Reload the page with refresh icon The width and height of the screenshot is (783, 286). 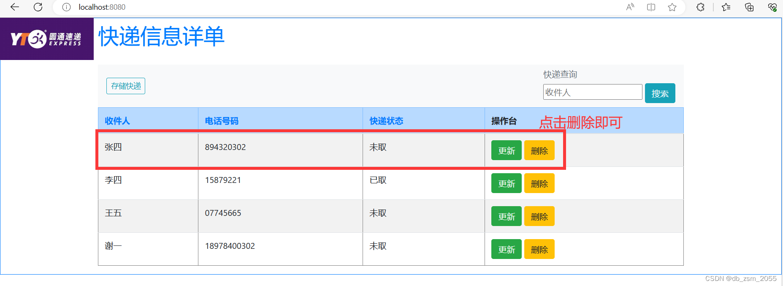click(x=38, y=7)
